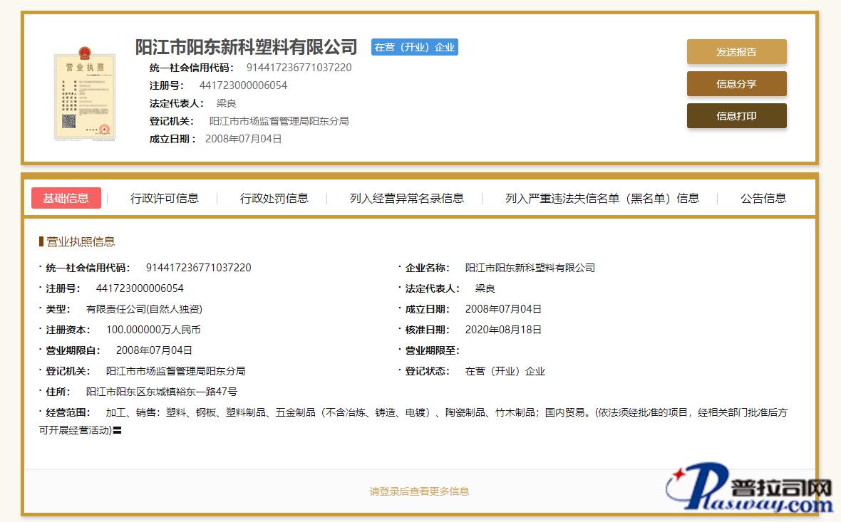The width and height of the screenshot is (841, 522).
Task: Open the 列入严重违法失信名单（黑名单）信息 tab
Action: (x=602, y=198)
